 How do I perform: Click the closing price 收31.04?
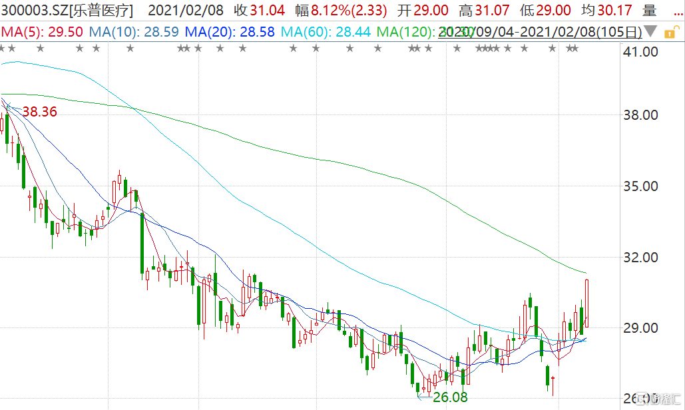coord(260,10)
